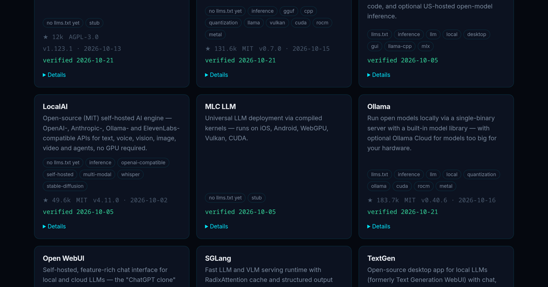
Task: Select the 'ollama' tag in Ollama card
Action: click(379, 186)
